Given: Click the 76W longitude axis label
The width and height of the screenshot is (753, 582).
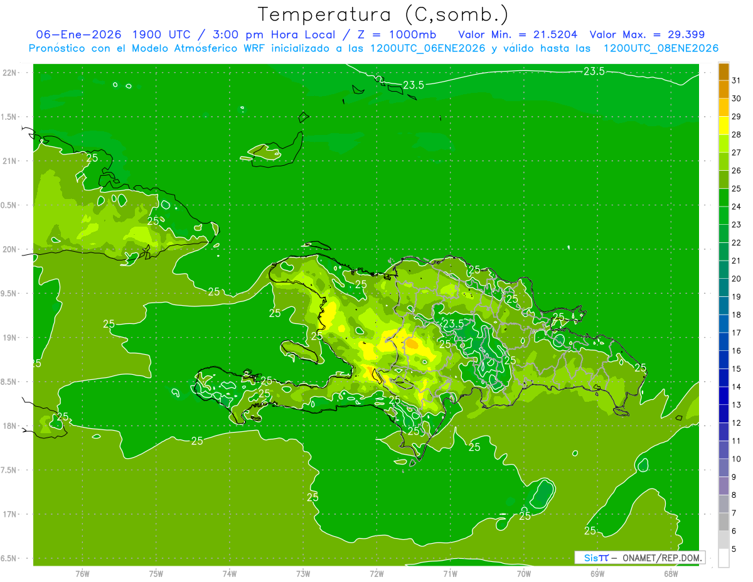Looking at the screenshot, I should pyautogui.click(x=82, y=574).
